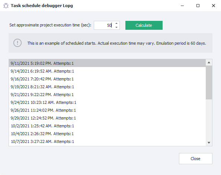221x175 pixels.
Task: Click the Calculate button
Action: coord(144,25)
